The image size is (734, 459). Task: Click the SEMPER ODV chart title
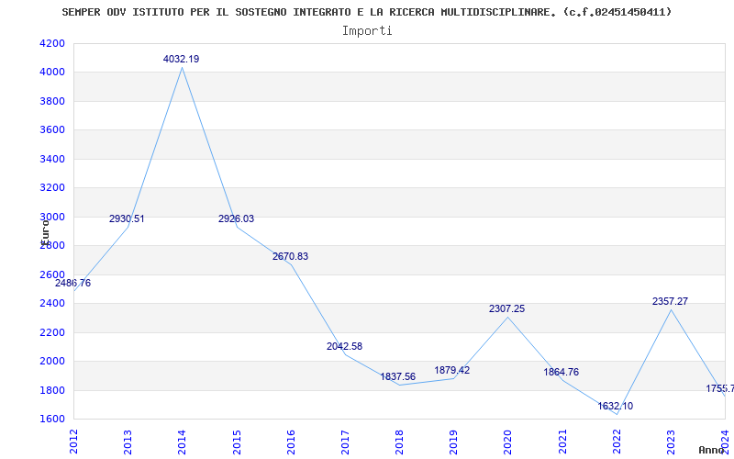[x=367, y=12]
